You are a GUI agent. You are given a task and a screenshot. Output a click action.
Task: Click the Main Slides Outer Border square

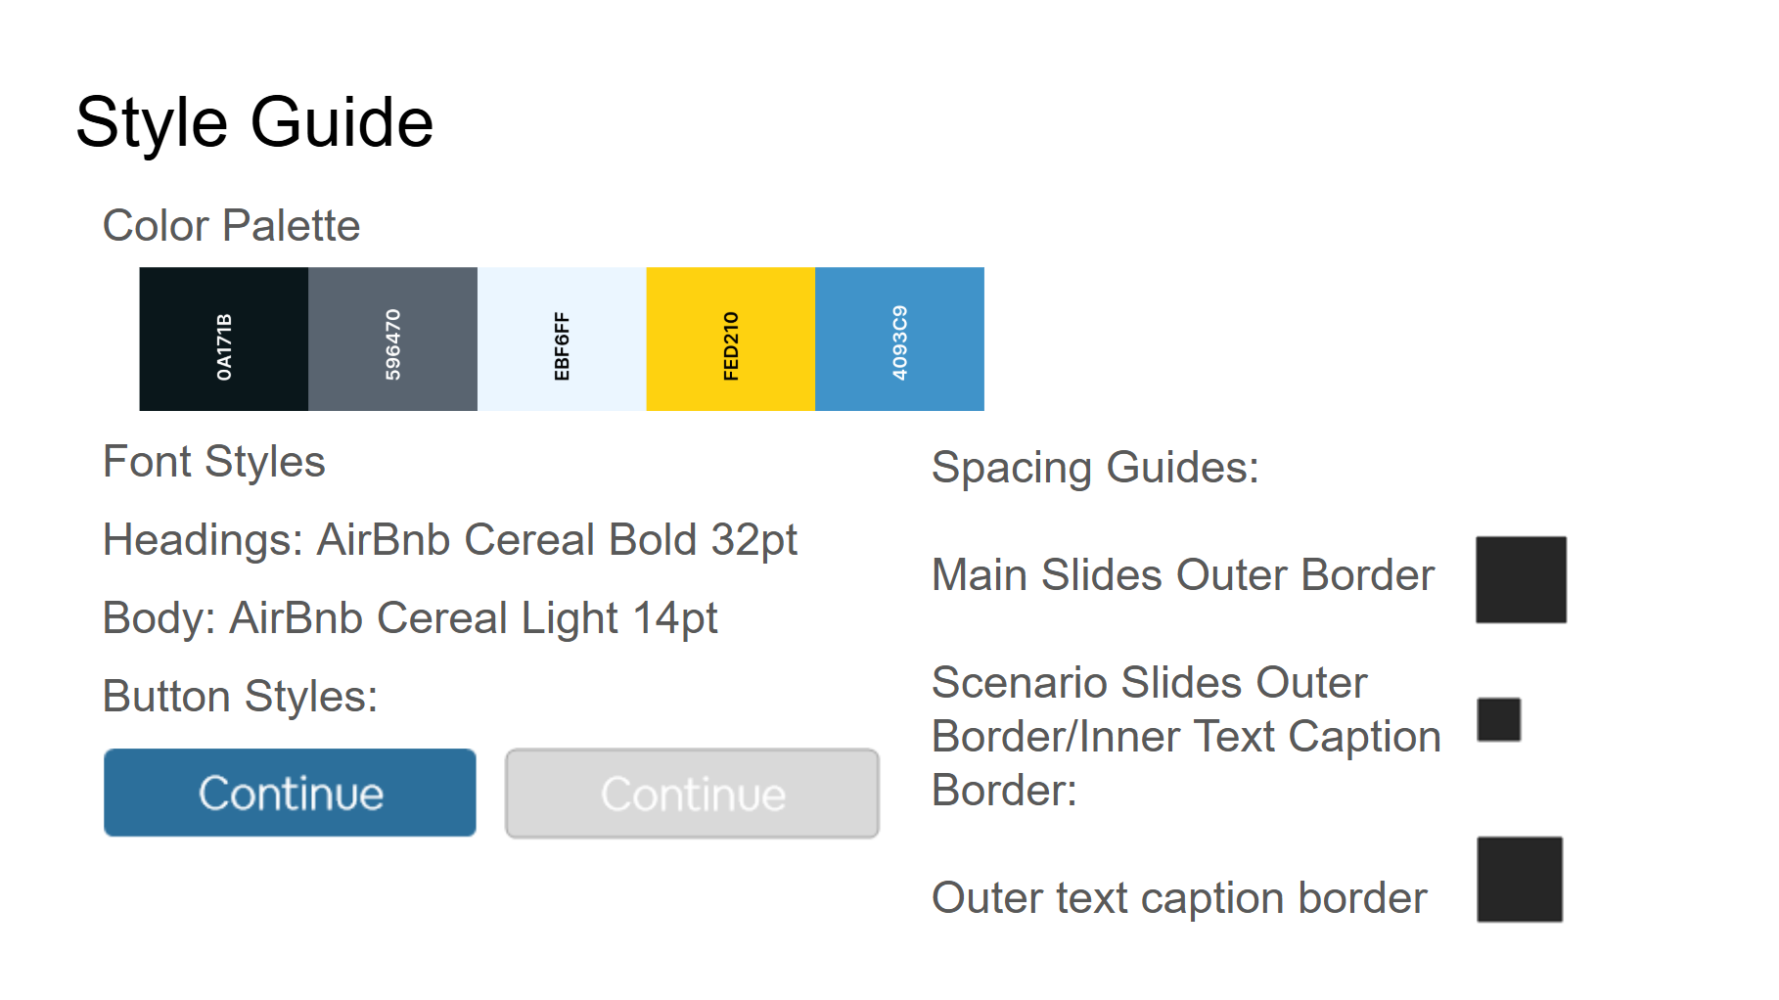(x=1521, y=579)
